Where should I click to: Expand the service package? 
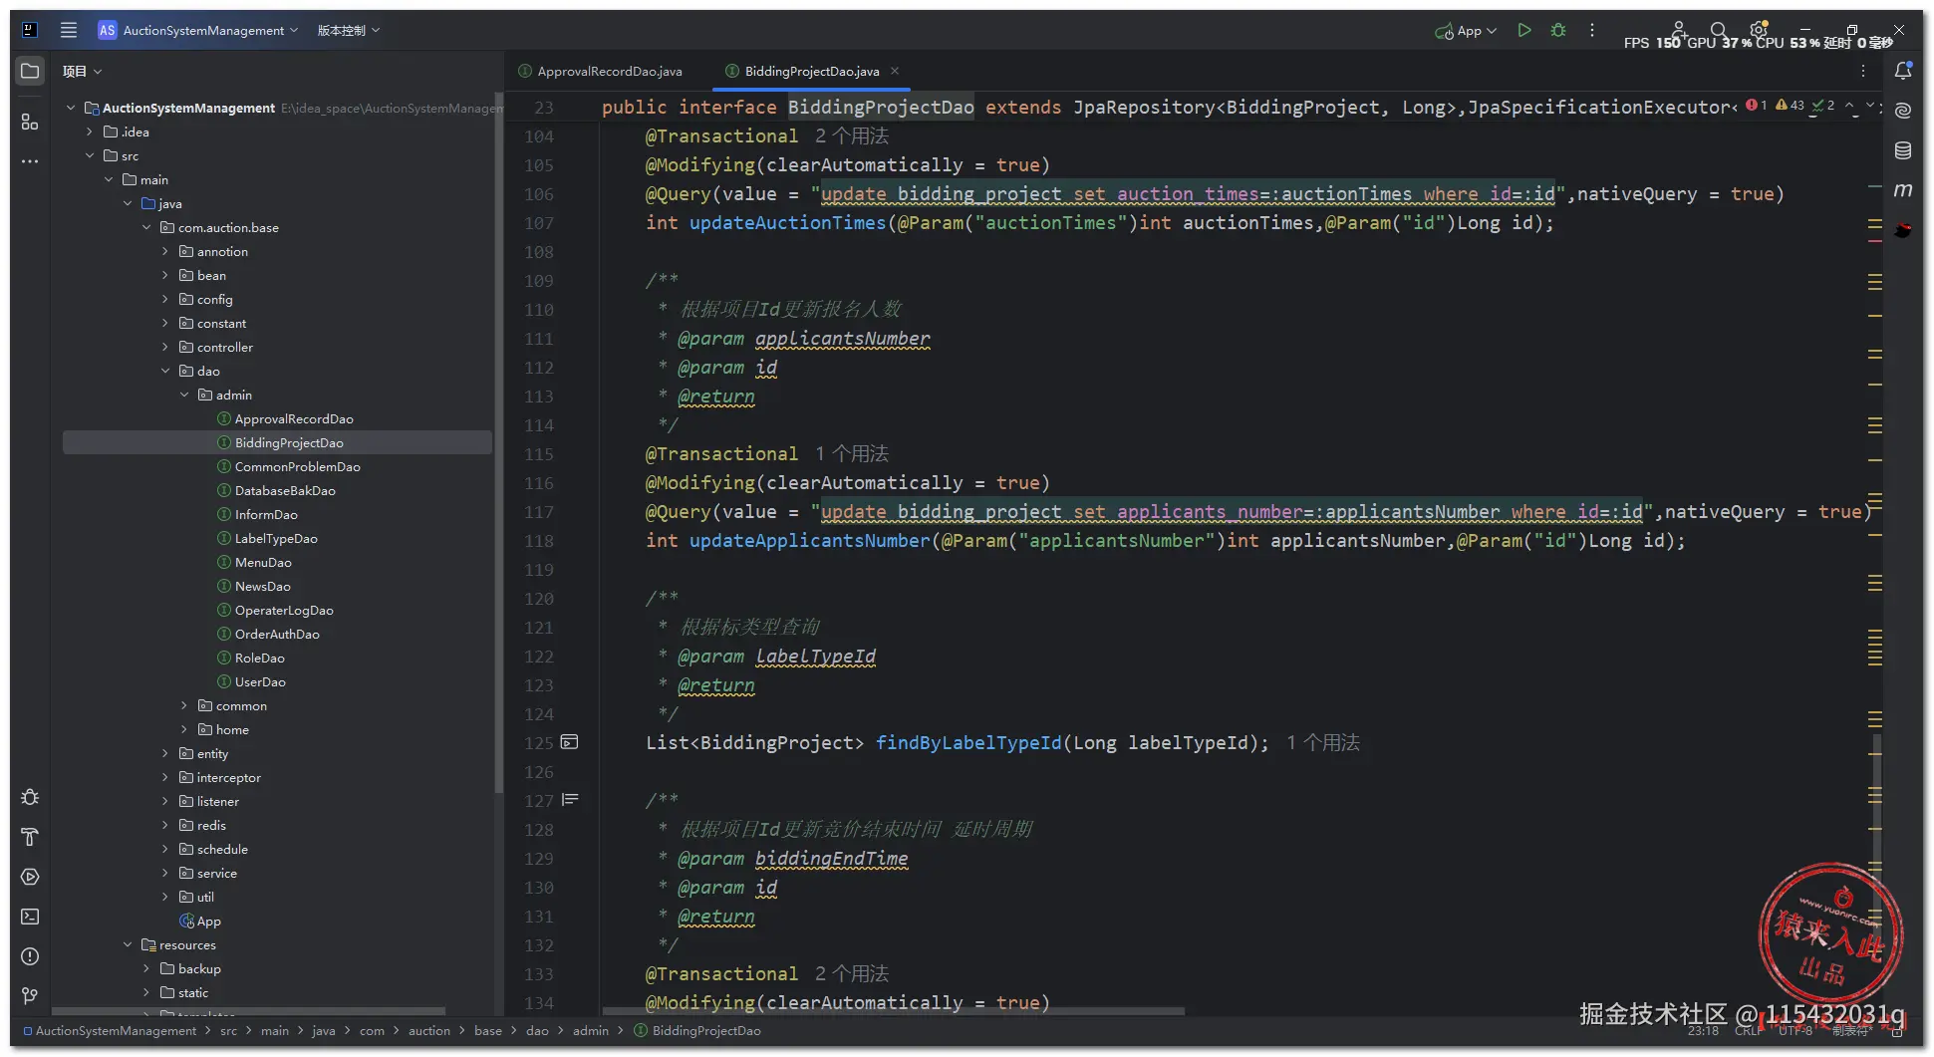click(x=165, y=873)
